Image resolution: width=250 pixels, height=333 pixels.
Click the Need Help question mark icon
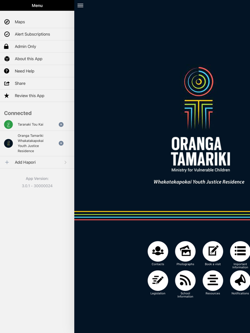click(x=7, y=71)
